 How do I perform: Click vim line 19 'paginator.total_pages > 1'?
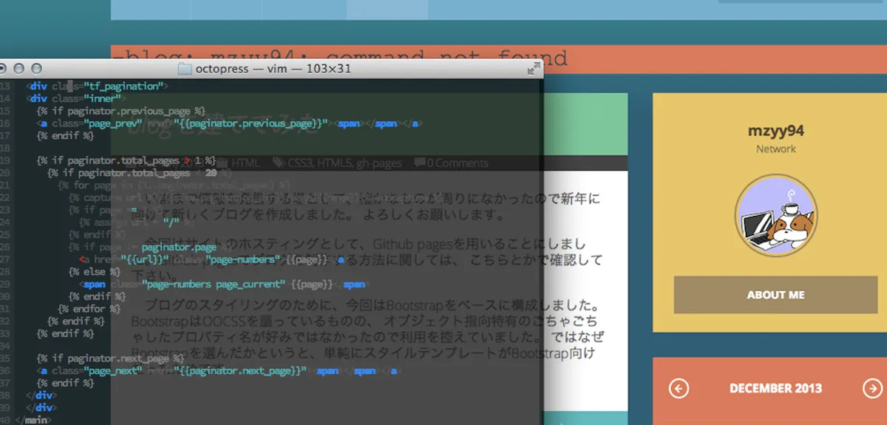126,160
